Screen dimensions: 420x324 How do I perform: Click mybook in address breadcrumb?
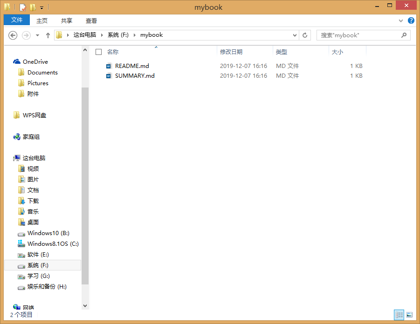coord(151,35)
